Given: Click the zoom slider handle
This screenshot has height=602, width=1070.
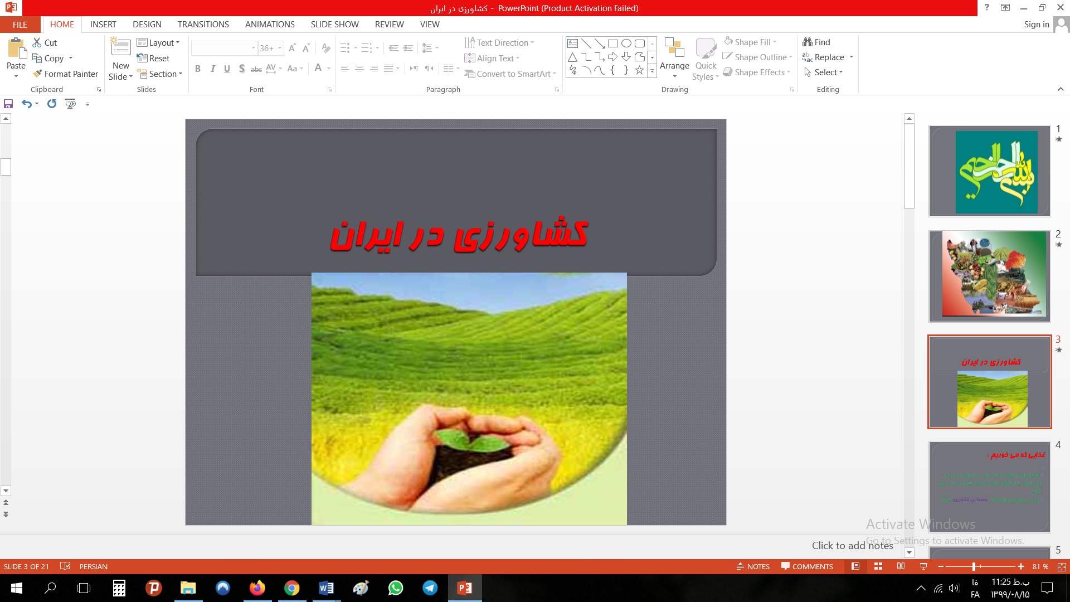Looking at the screenshot, I should click(974, 566).
